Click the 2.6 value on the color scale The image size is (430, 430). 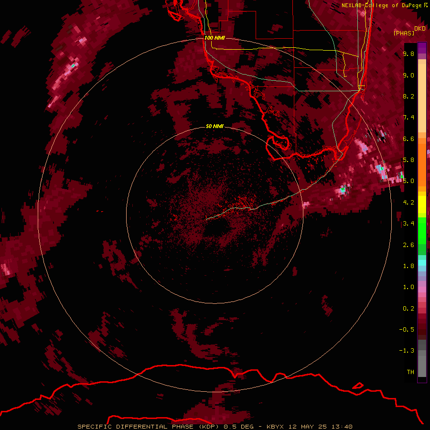408,245
